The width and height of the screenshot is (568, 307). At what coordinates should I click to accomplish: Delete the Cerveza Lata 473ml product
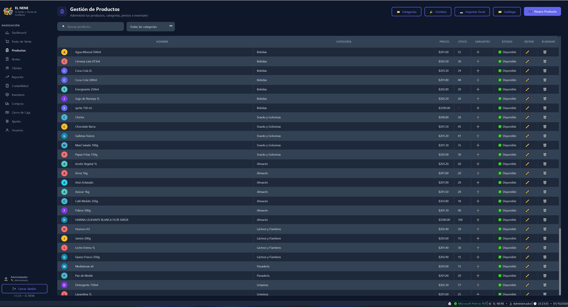click(x=545, y=61)
